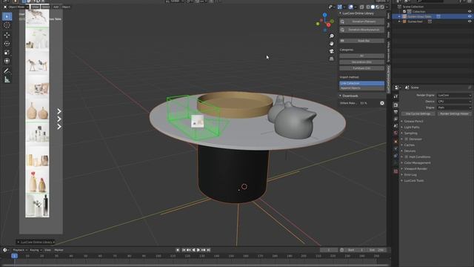Select Link Collection import method
This screenshot has width=474, height=267.
click(361, 83)
